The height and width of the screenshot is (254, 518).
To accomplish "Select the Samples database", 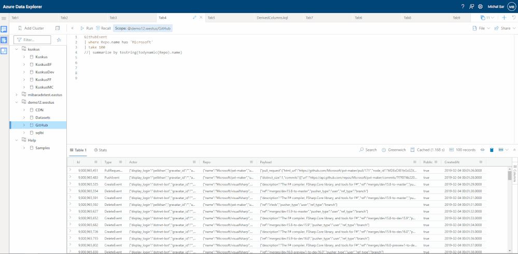I will click(x=43, y=148).
